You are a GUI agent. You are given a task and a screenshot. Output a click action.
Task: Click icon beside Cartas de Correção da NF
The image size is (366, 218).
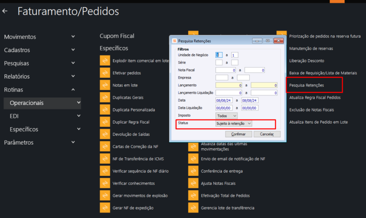pyautogui.click(x=105, y=146)
